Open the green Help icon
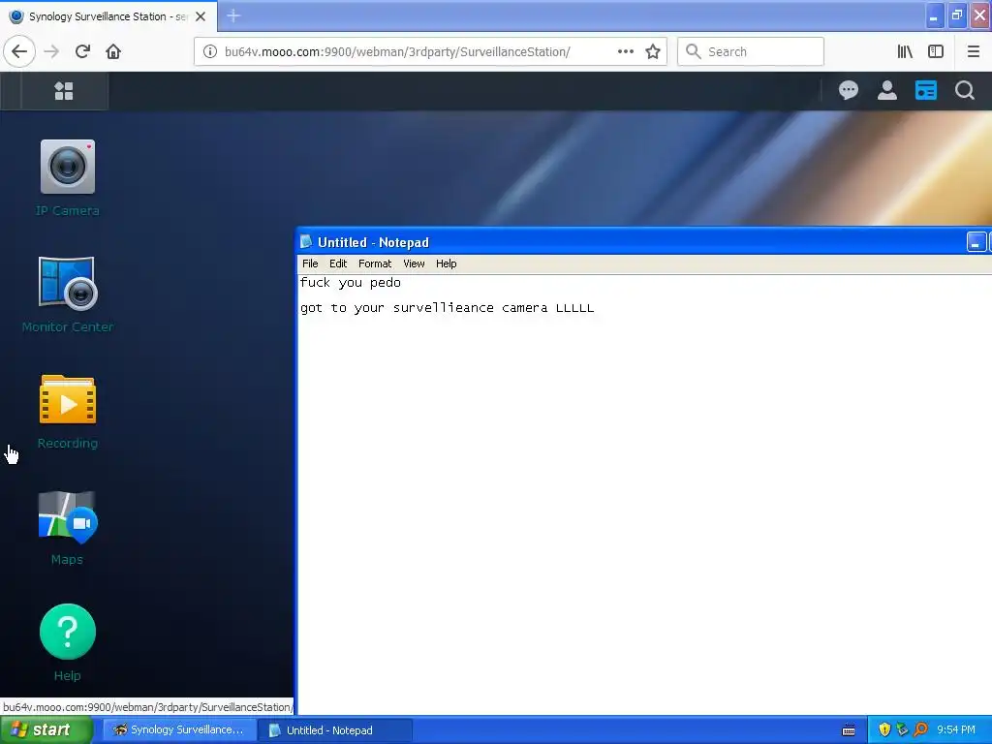 [67, 632]
